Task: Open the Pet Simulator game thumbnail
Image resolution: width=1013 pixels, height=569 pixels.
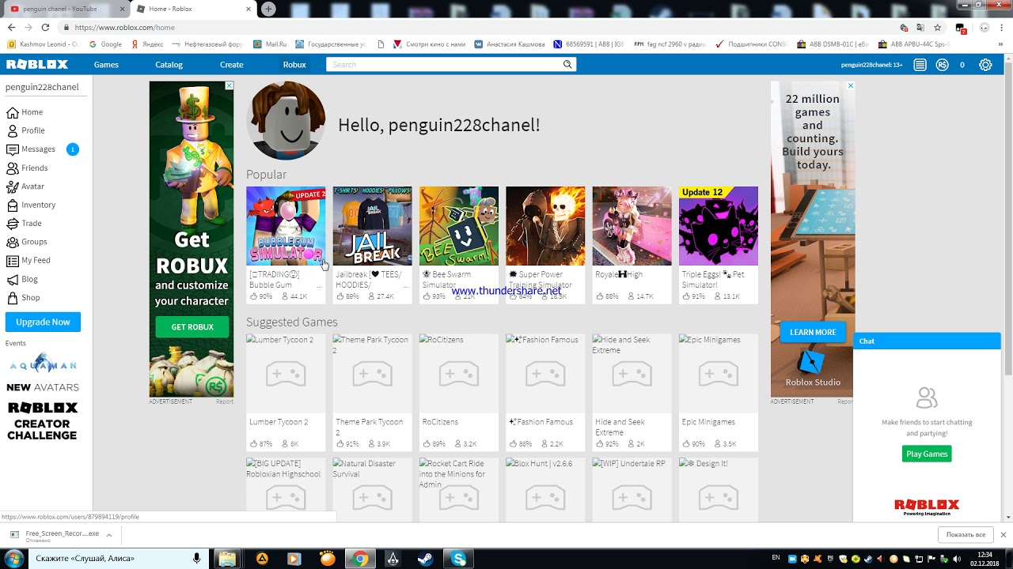Action: [x=719, y=226]
